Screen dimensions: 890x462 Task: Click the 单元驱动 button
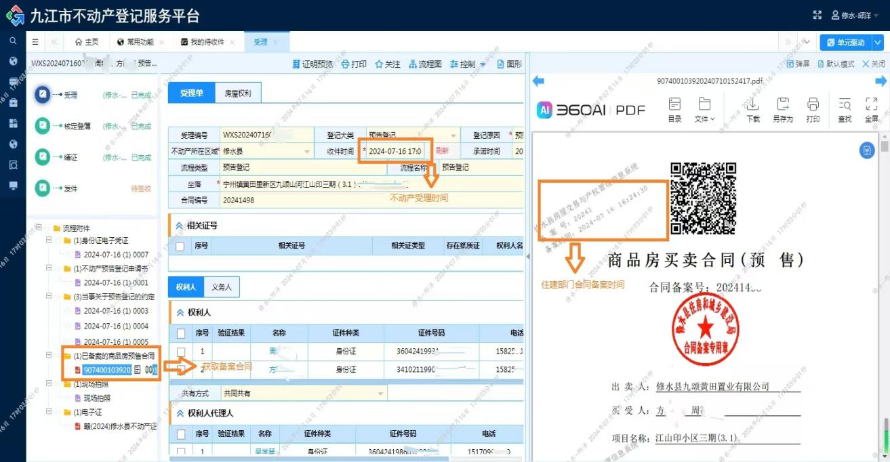coord(845,42)
